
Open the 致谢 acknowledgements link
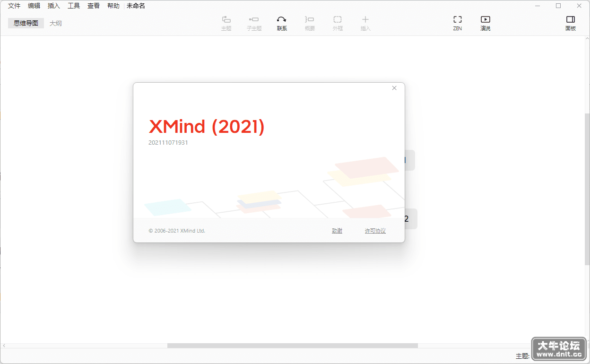(x=337, y=231)
